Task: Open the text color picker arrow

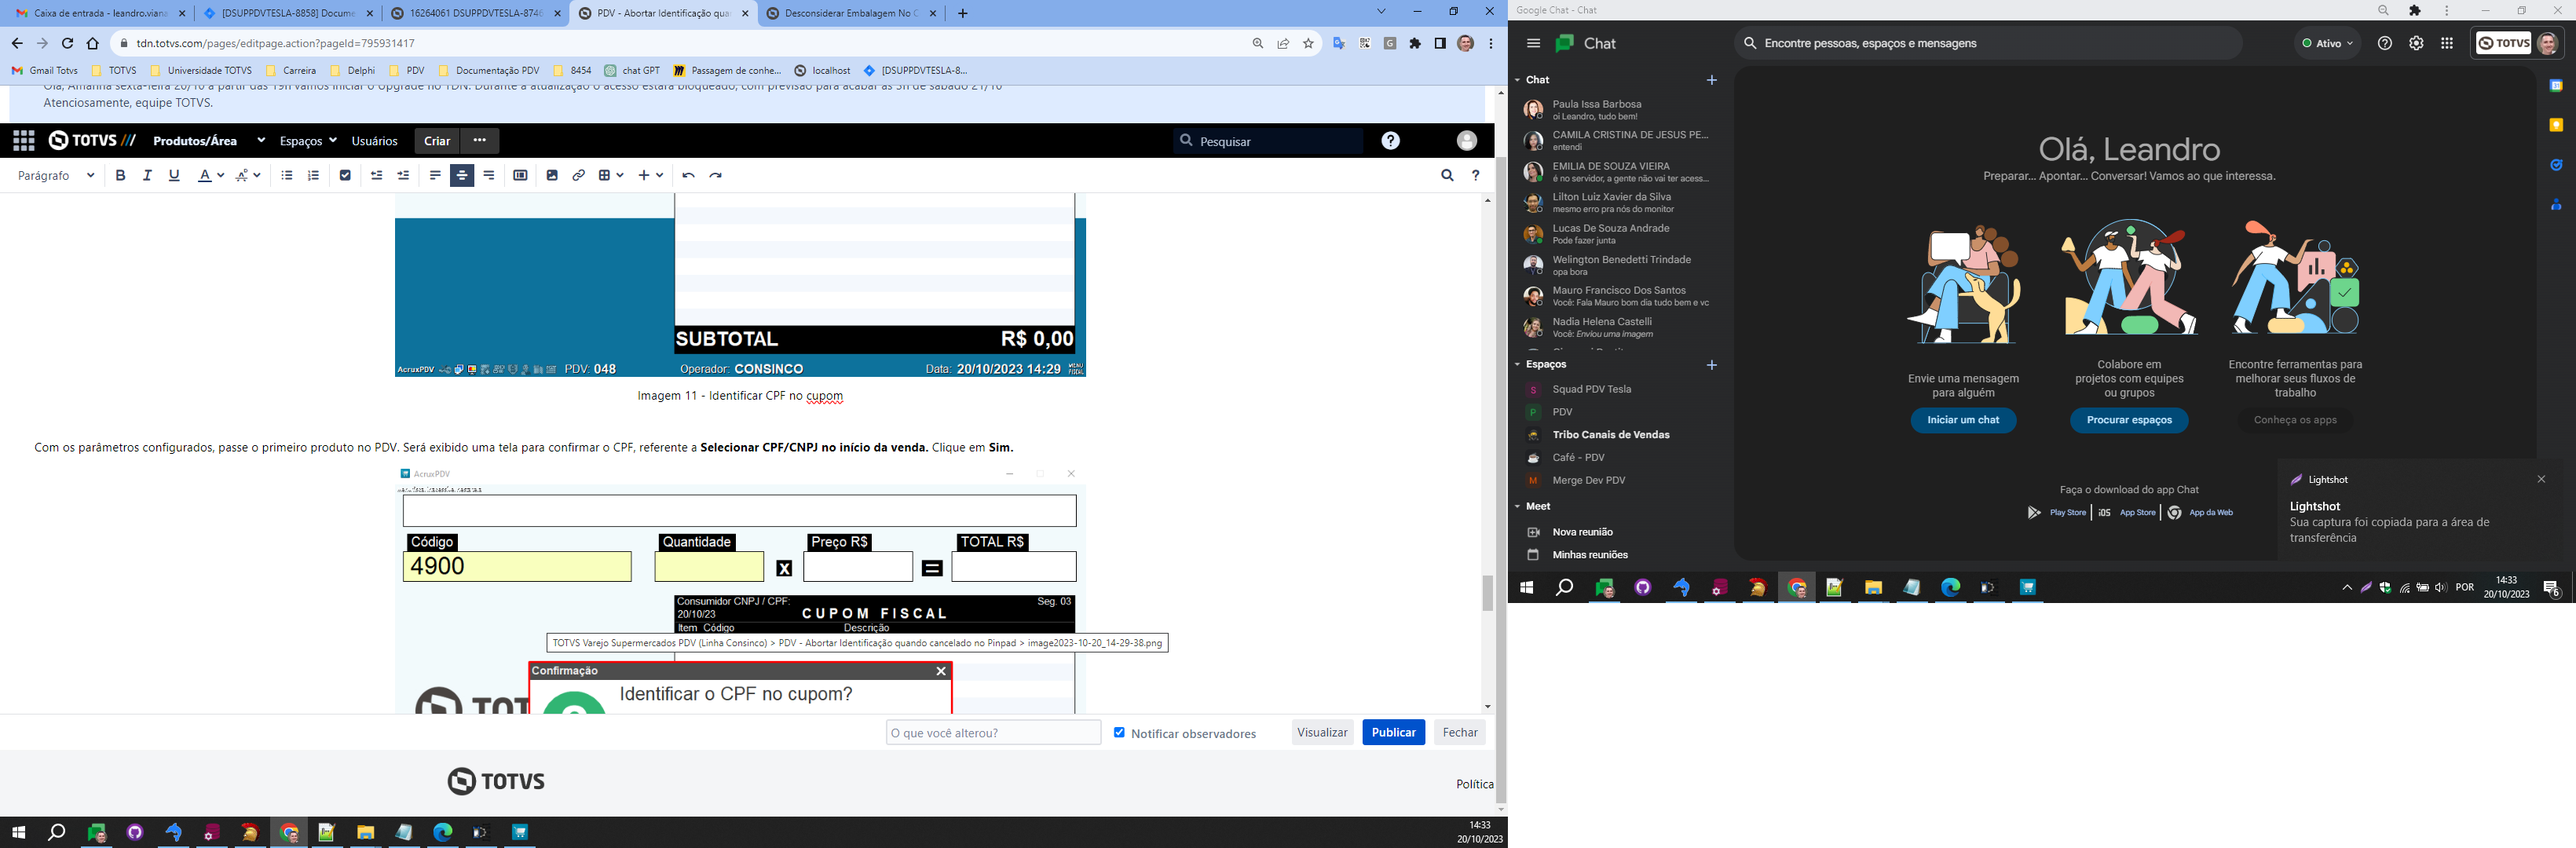Action: [x=220, y=175]
